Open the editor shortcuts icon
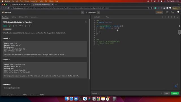The image size is (181, 102). [172, 17]
